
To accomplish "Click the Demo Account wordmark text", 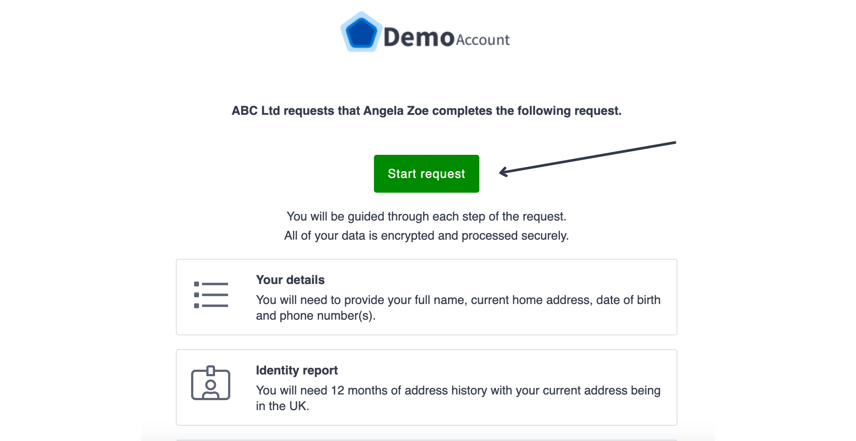I will point(446,37).
